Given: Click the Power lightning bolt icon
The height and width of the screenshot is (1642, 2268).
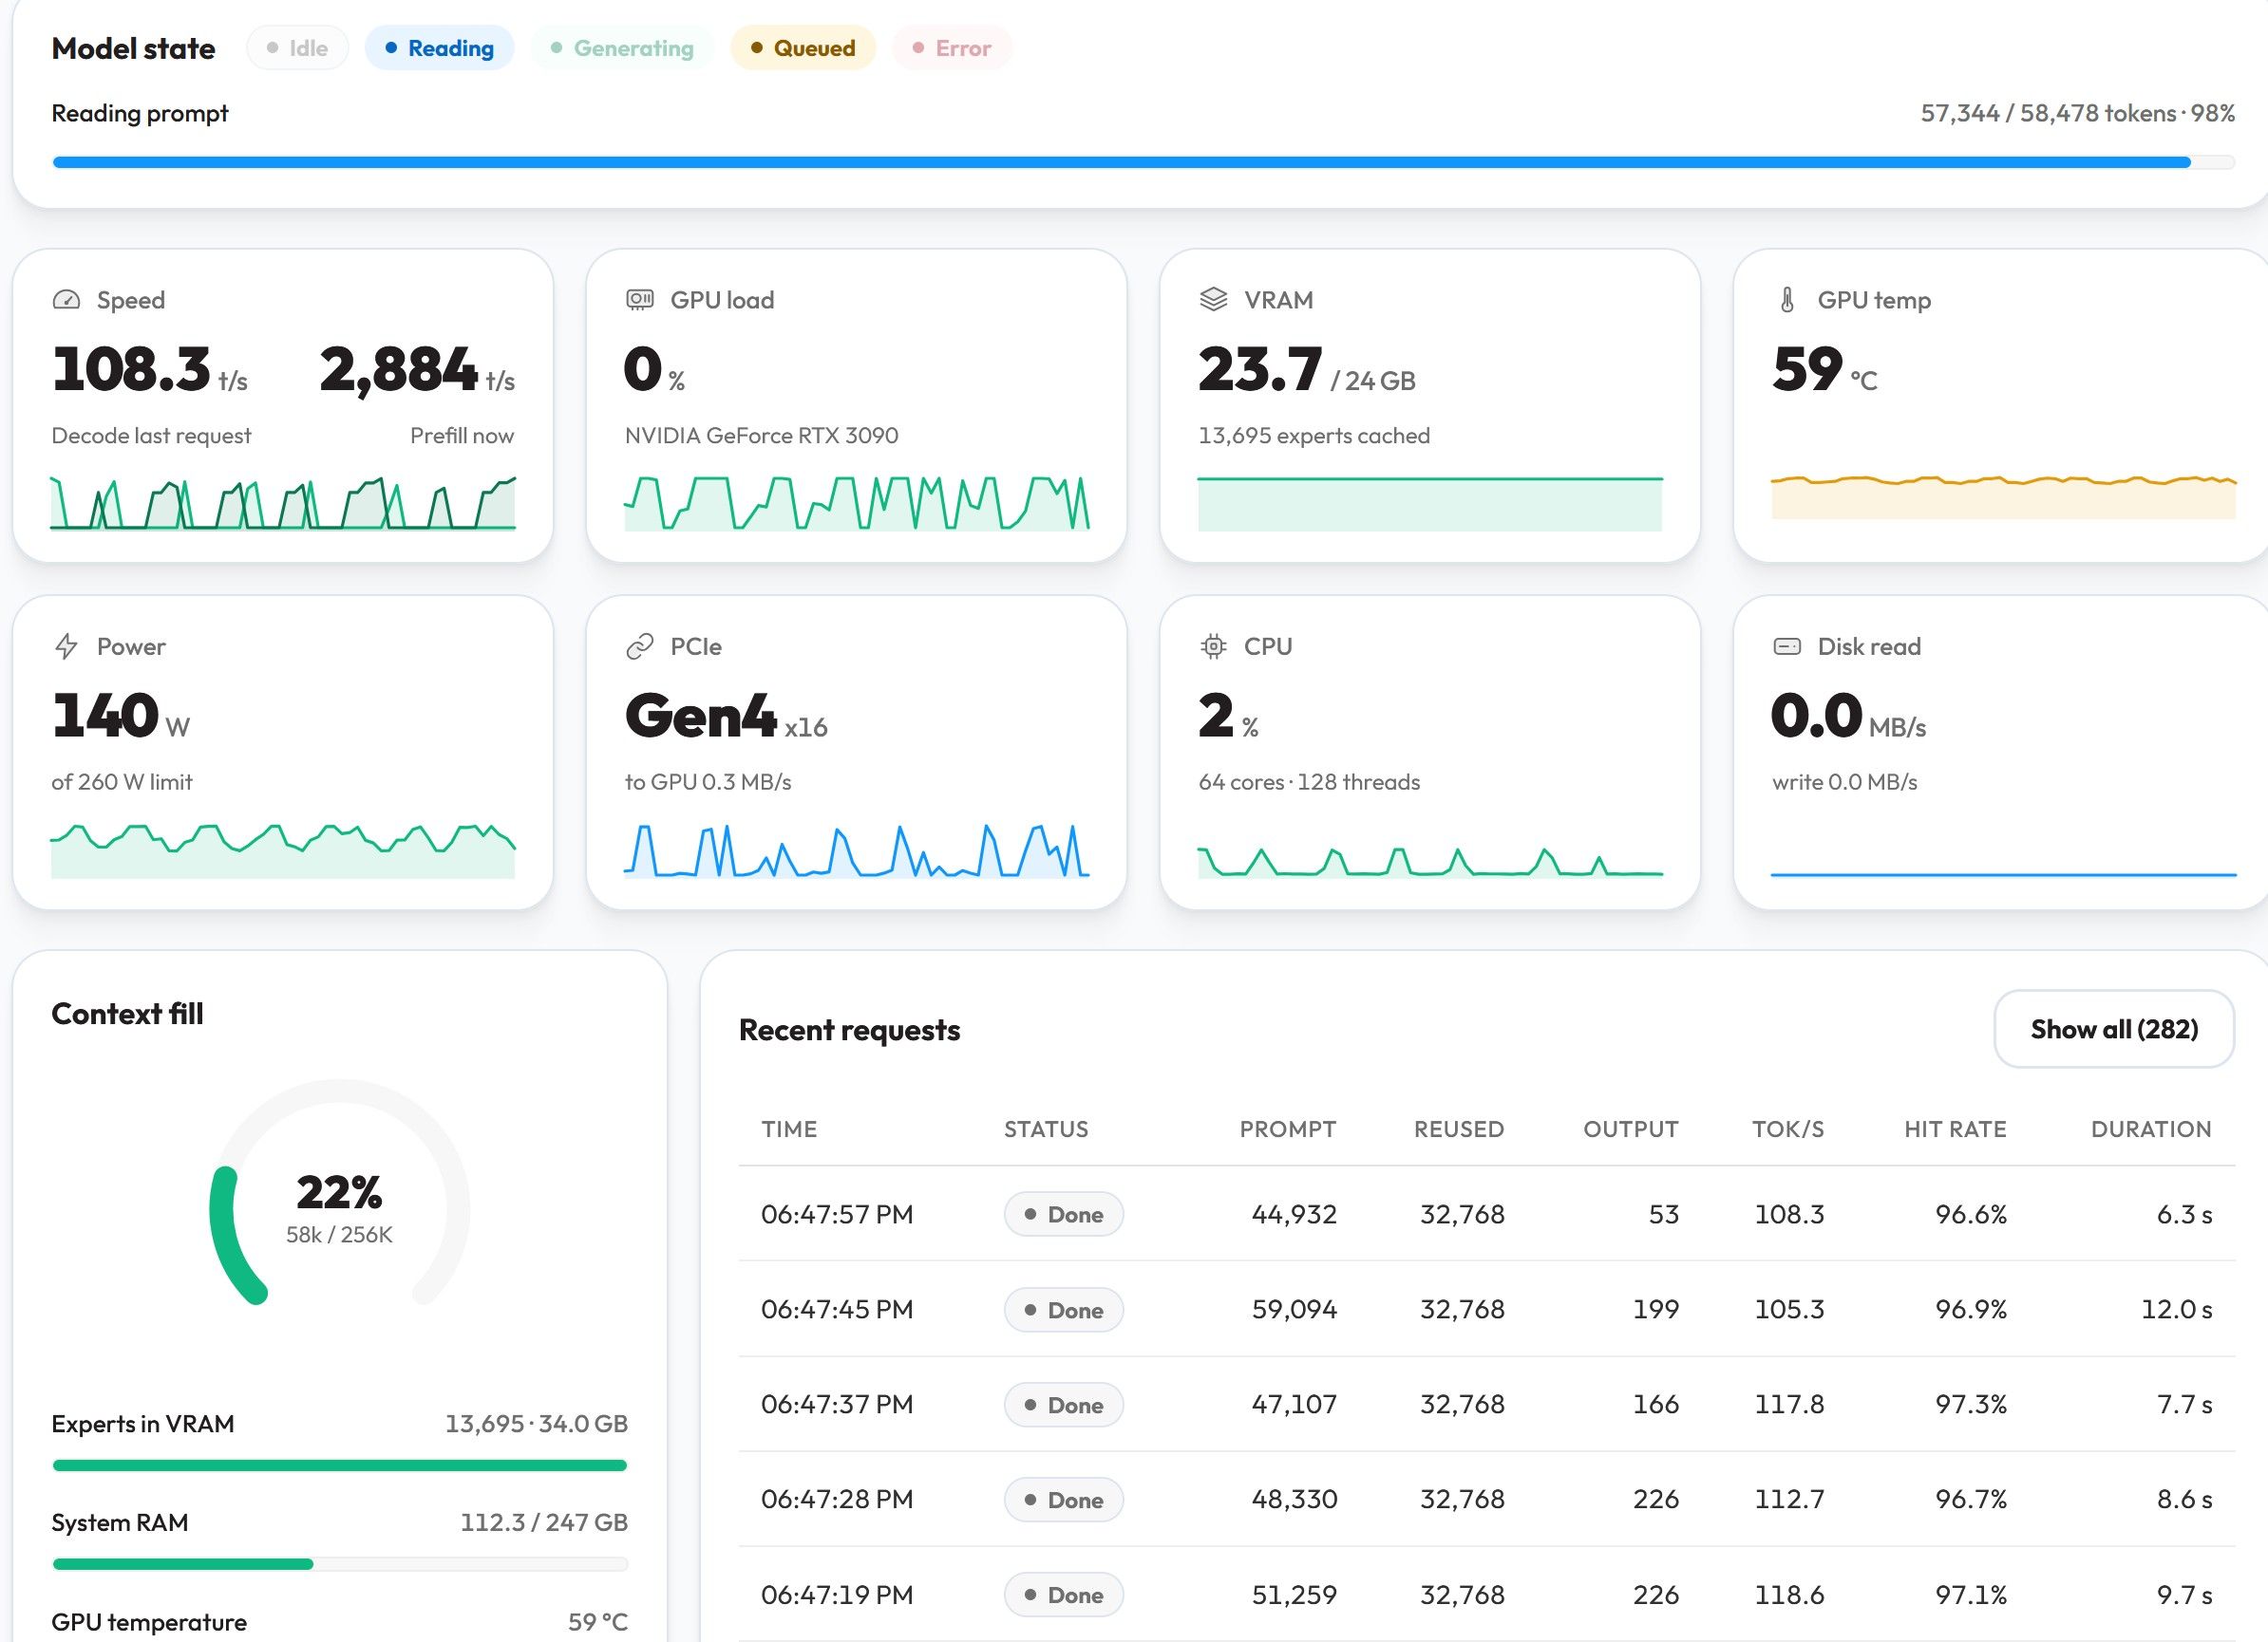Looking at the screenshot, I should [66, 646].
